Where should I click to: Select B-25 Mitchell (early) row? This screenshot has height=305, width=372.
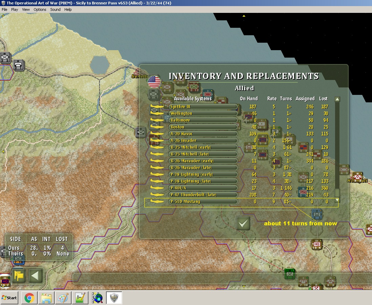pos(203,147)
